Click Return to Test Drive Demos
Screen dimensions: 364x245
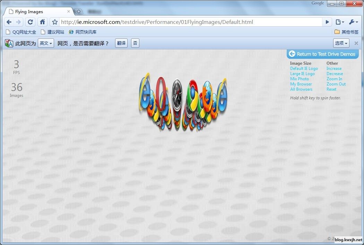click(323, 54)
